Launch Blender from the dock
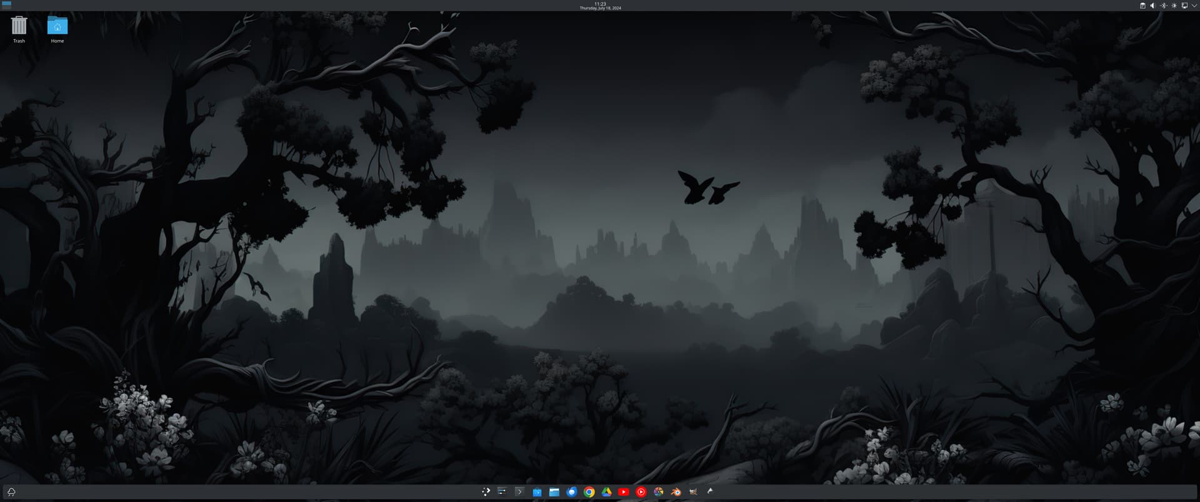 pos(676,492)
